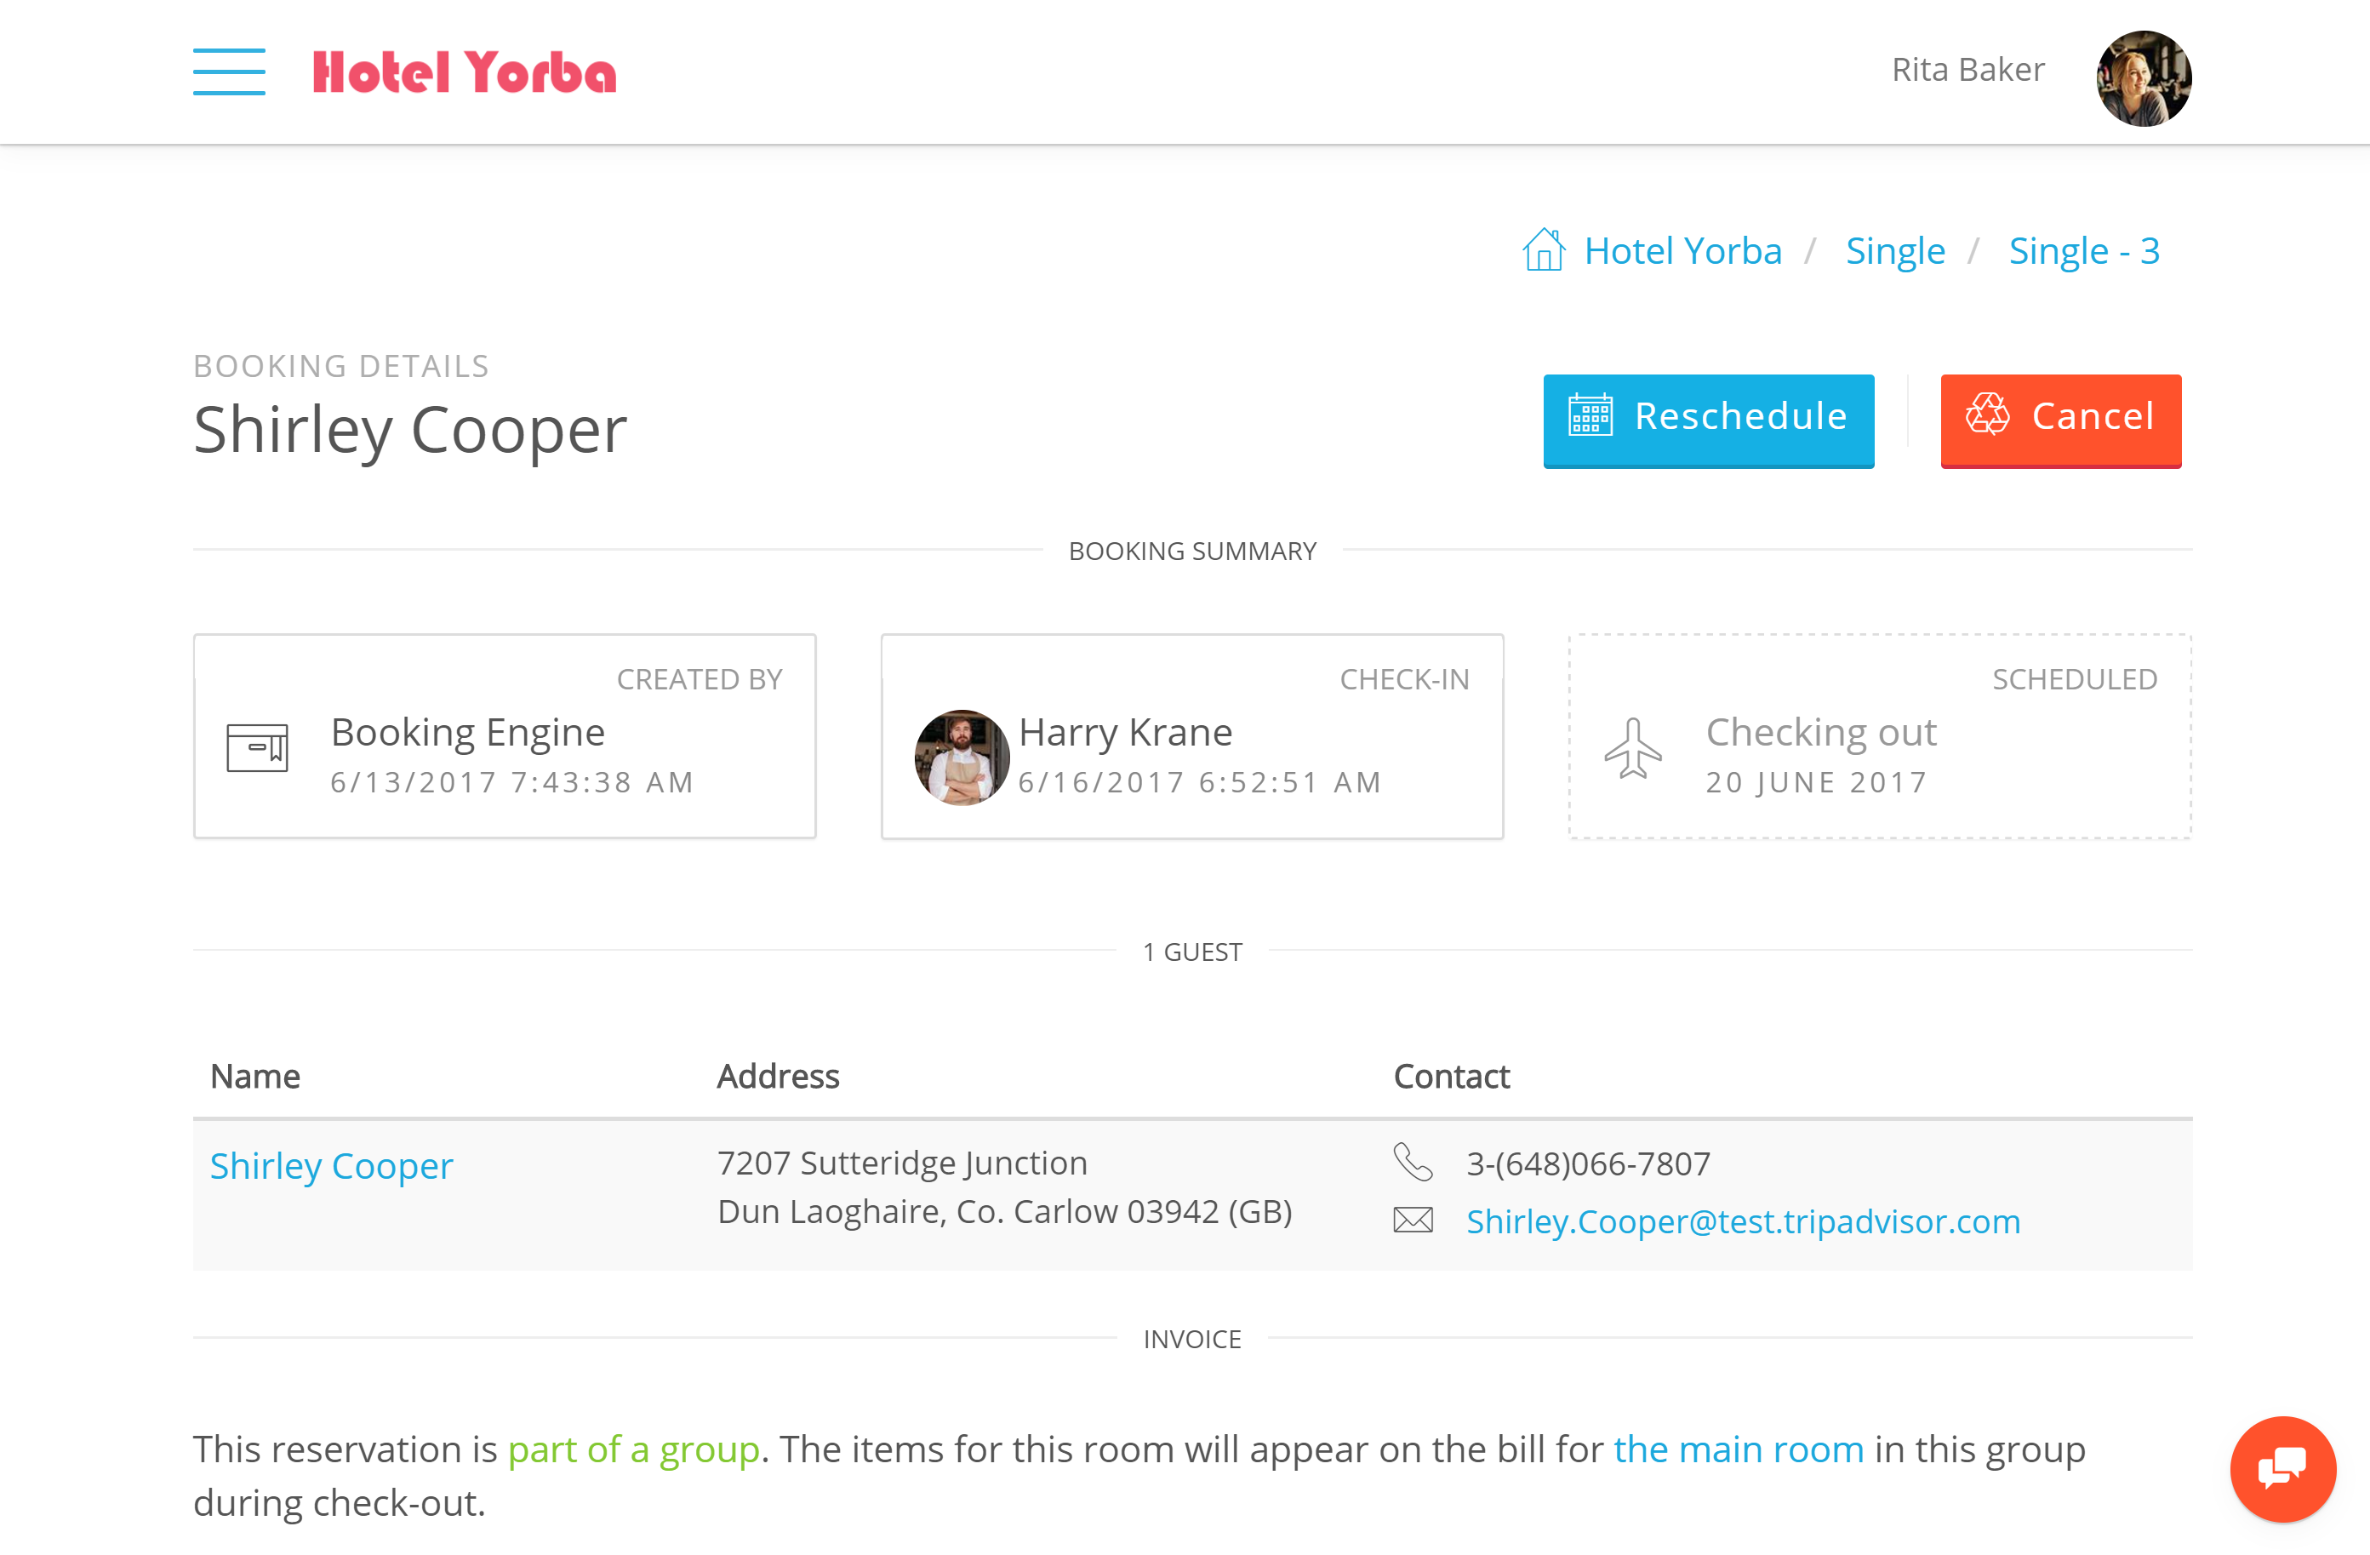Cancel Shirley Cooper's booking
Image resolution: width=2370 pixels, height=1555 pixels.
click(2060, 420)
